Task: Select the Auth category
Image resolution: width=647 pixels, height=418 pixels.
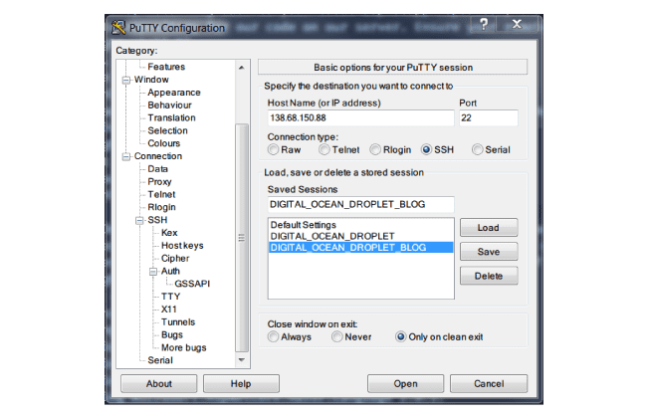Action: (x=170, y=272)
